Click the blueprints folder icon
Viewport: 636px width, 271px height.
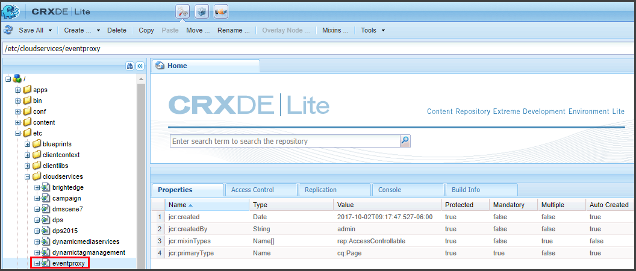tap(37, 144)
